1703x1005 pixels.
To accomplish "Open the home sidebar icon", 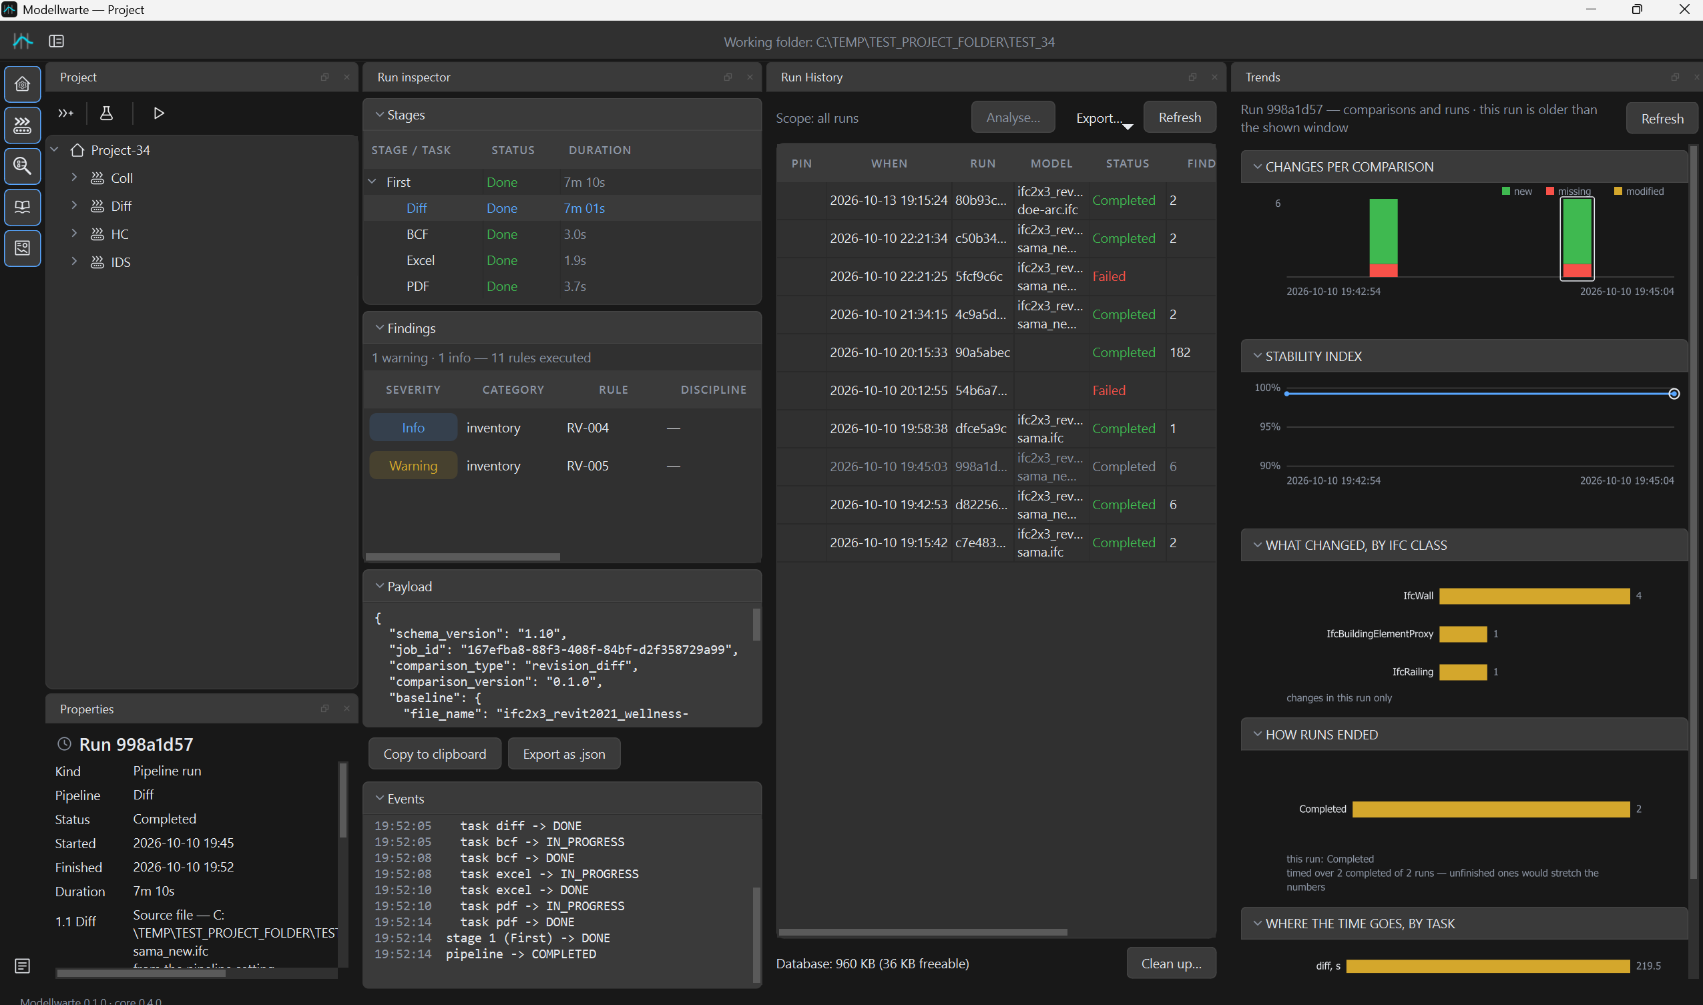I will pyautogui.click(x=22, y=84).
